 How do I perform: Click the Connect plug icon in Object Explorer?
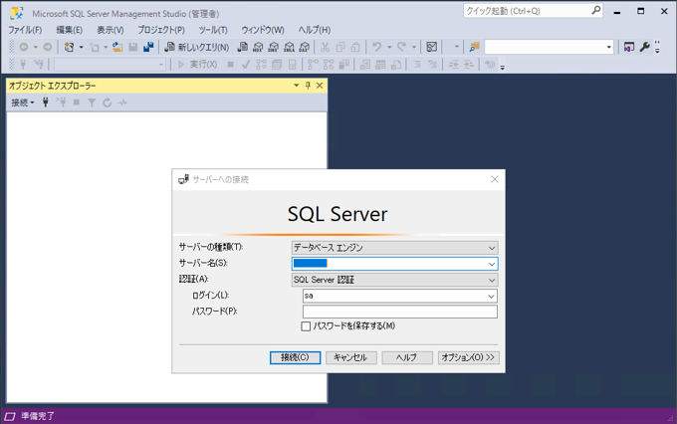click(46, 103)
